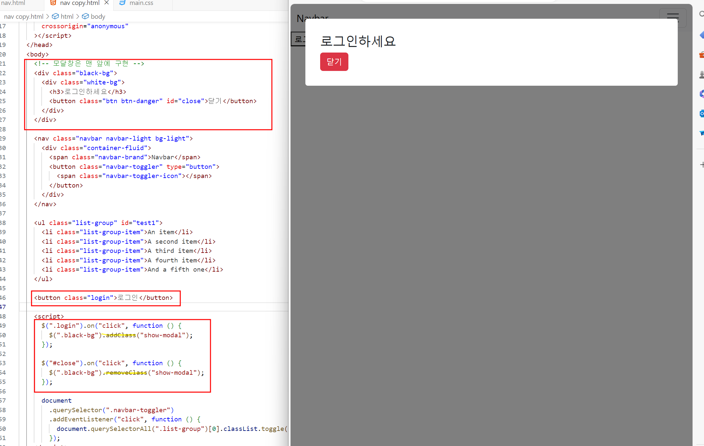Click the red 닫기 button in preview

point(334,62)
